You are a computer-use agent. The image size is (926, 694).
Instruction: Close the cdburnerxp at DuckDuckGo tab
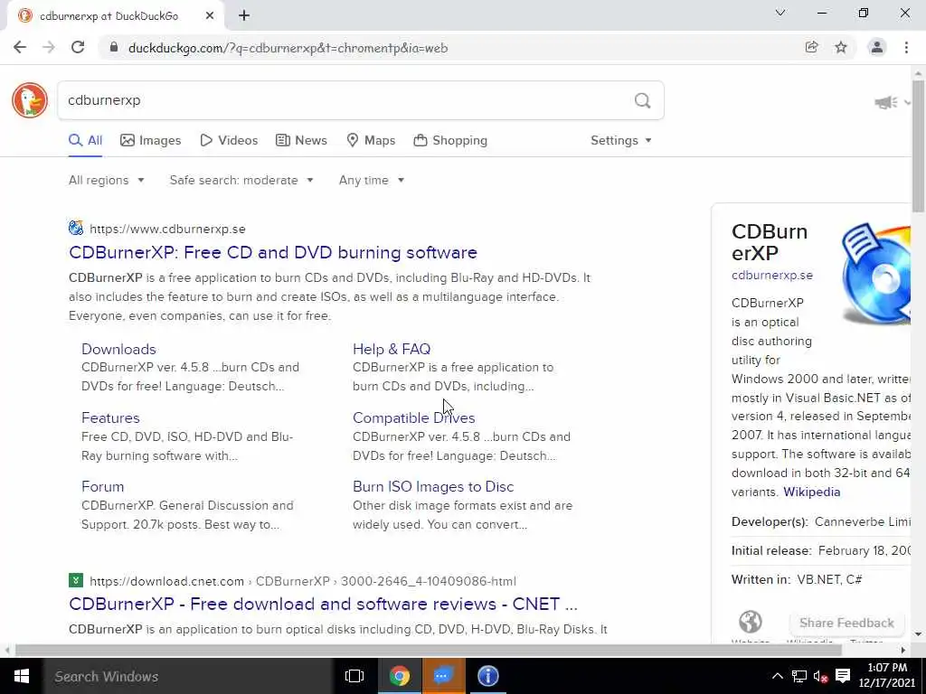click(210, 16)
